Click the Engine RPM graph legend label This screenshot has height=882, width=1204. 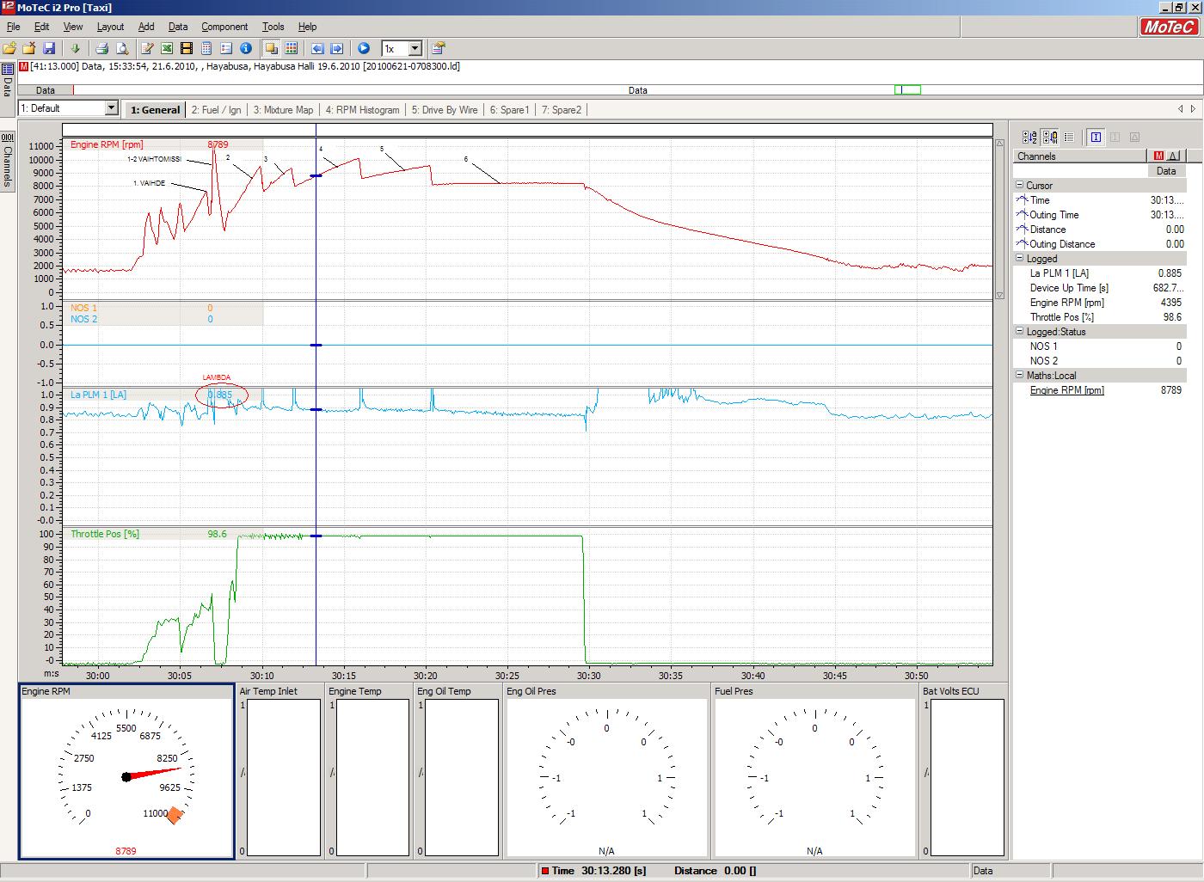107,144
